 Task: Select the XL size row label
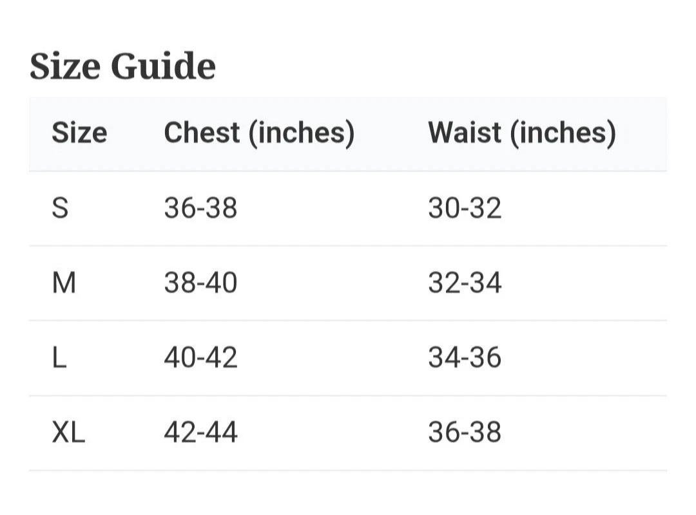coord(68,432)
